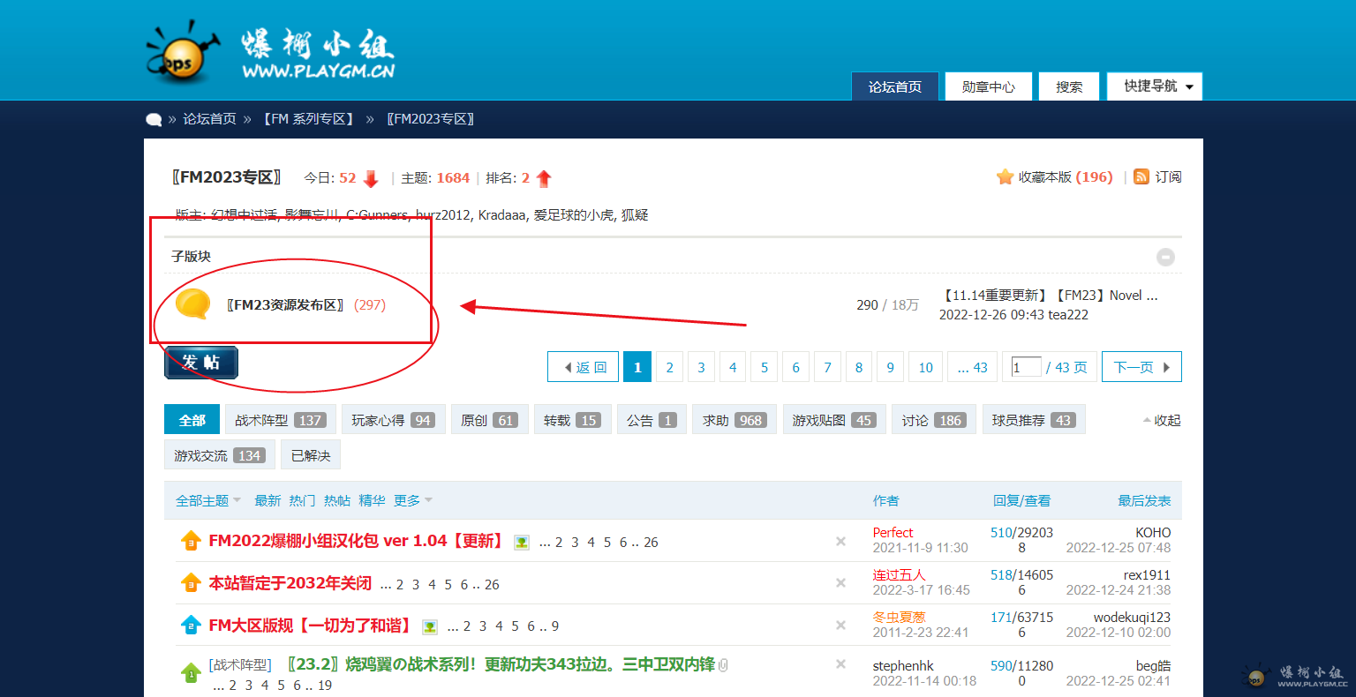
Task: Sort by 最后发表 column header
Action: [1144, 500]
